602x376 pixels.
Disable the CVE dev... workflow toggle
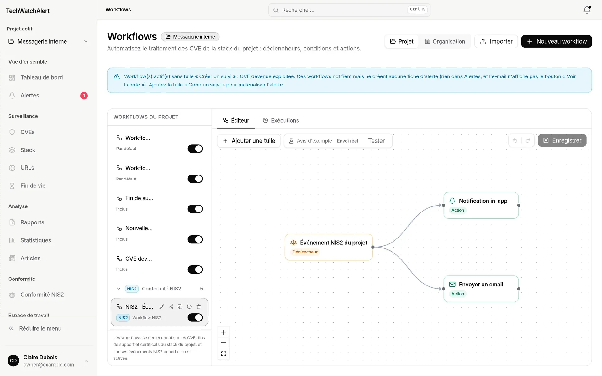[x=195, y=269]
